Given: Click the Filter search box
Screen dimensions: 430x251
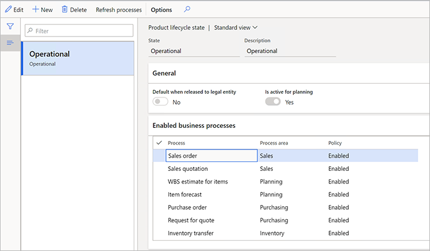Looking at the screenshot, I should (78, 30).
